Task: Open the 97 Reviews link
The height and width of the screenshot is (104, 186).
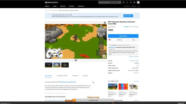Action: (135, 27)
